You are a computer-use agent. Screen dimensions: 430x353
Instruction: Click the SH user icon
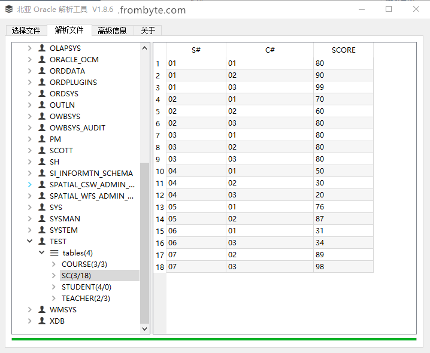coord(42,162)
